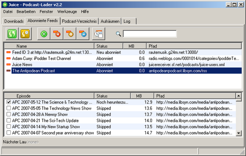Open the Bearbeiten menu
The width and height of the screenshot is (246, 156).
point(26,12)
